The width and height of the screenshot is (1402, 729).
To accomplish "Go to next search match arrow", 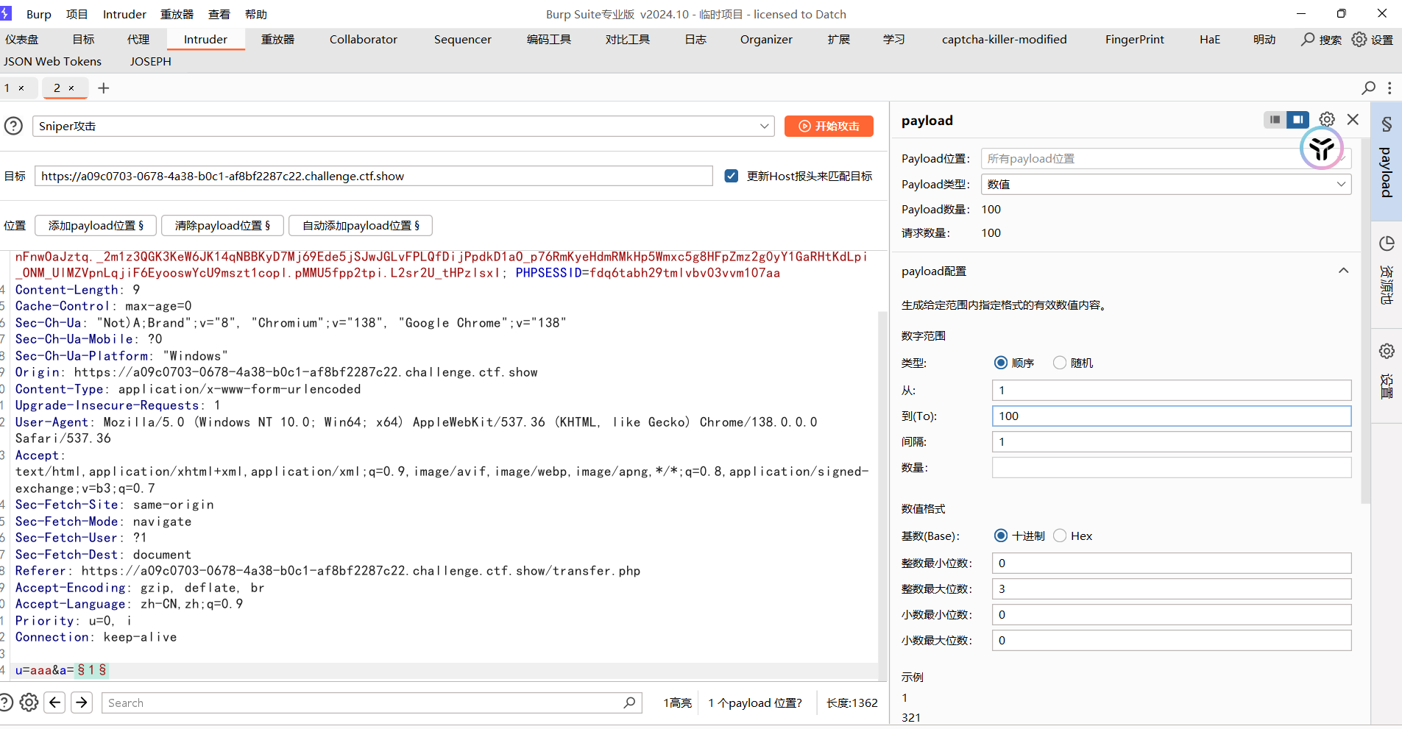I will 82,703.
